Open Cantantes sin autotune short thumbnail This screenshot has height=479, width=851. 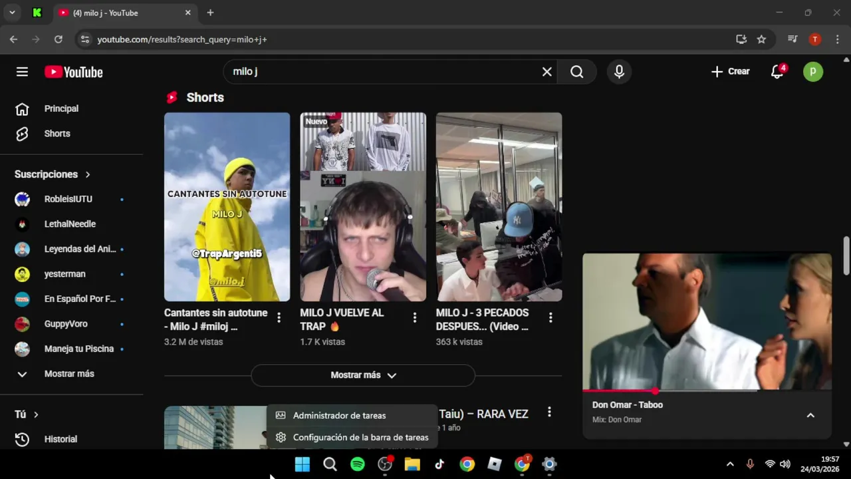click(x=227, y=207)
